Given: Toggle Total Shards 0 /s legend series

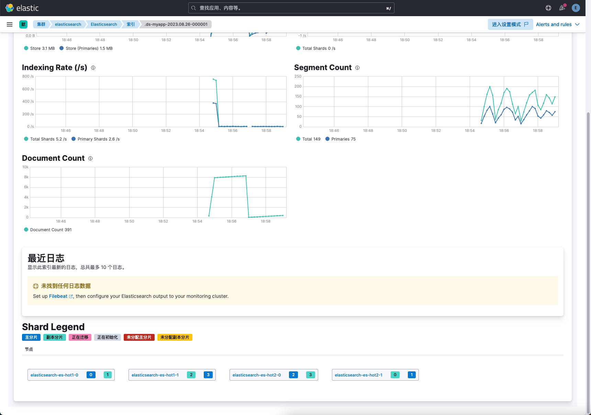Looking at the screenshot, I should tap(316, 48).
